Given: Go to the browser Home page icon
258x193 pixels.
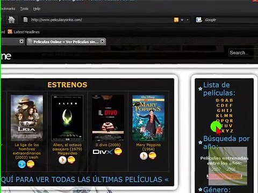Looking at the screenshot, I should pyautogui.click(x=11, y=20).
